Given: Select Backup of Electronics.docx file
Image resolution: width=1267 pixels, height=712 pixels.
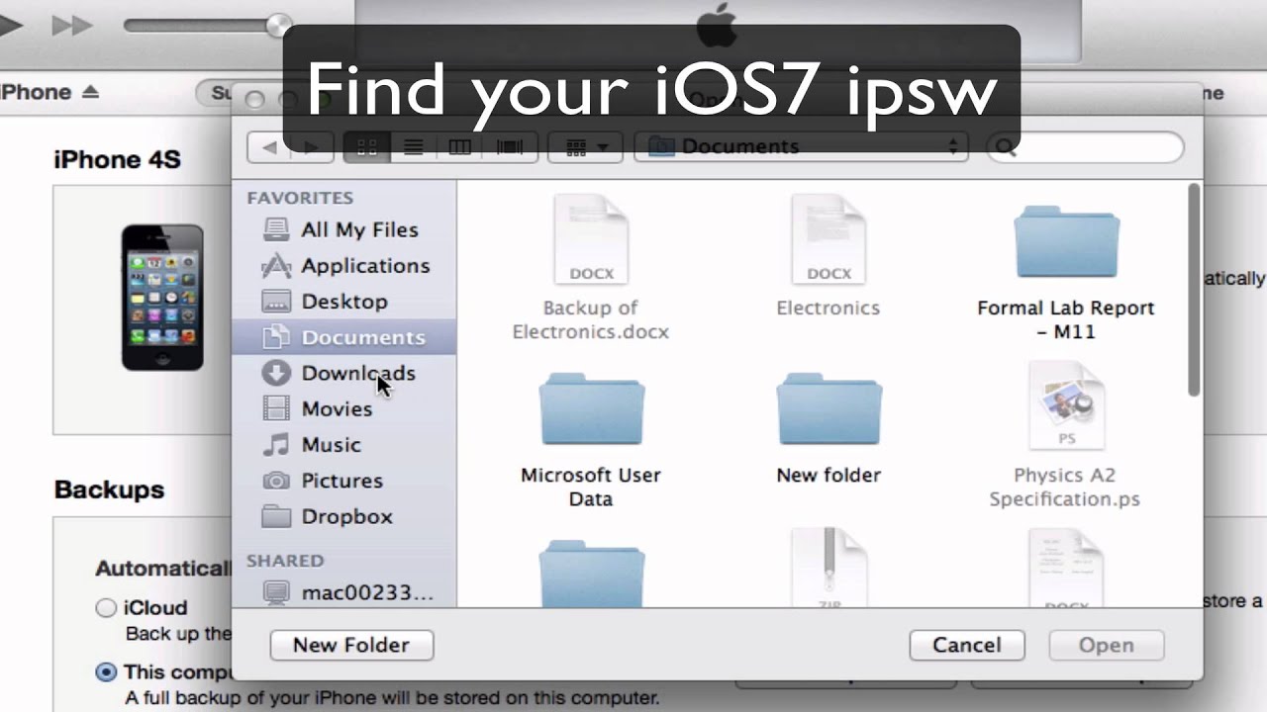Looking at the screenshot, I should pyautogui.click(x=591, y=267).
